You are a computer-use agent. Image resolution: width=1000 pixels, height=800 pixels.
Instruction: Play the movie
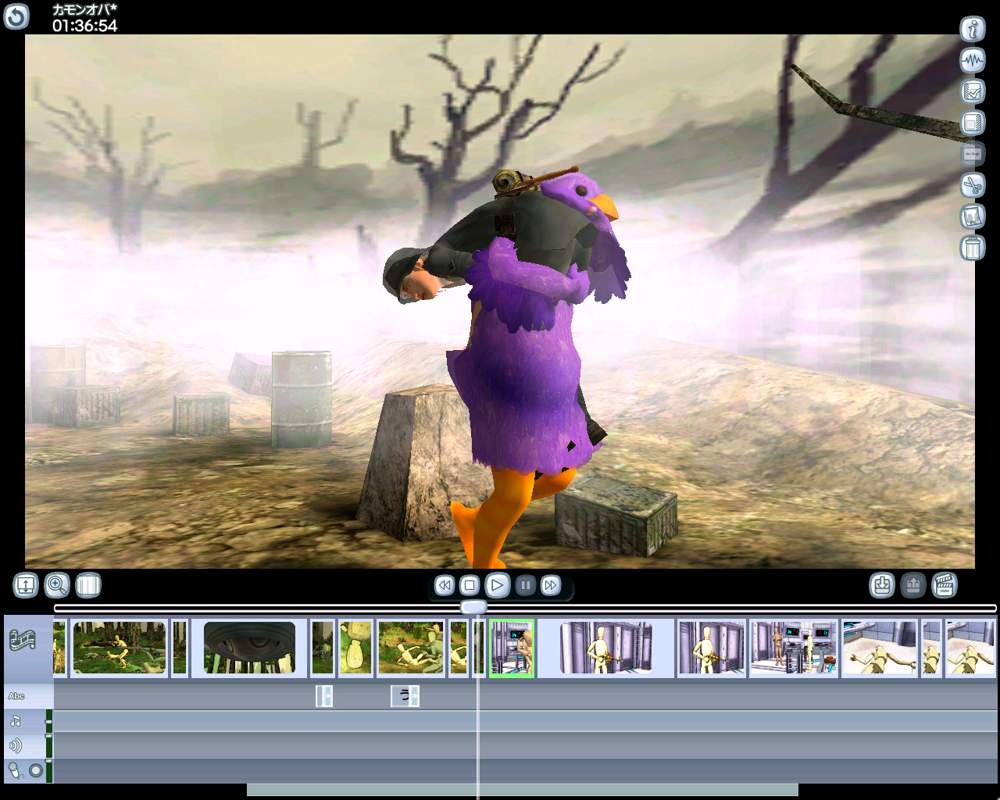[x=498, y=585]
